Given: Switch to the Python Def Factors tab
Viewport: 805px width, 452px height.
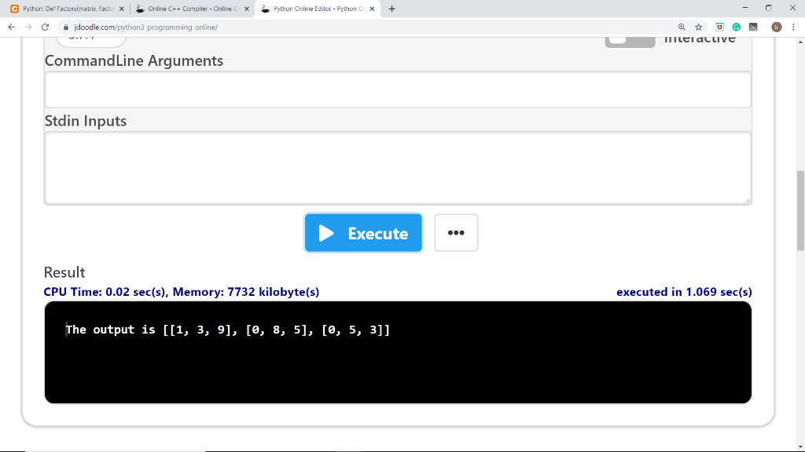Looking at the screenshot, I should click(68, 9).
